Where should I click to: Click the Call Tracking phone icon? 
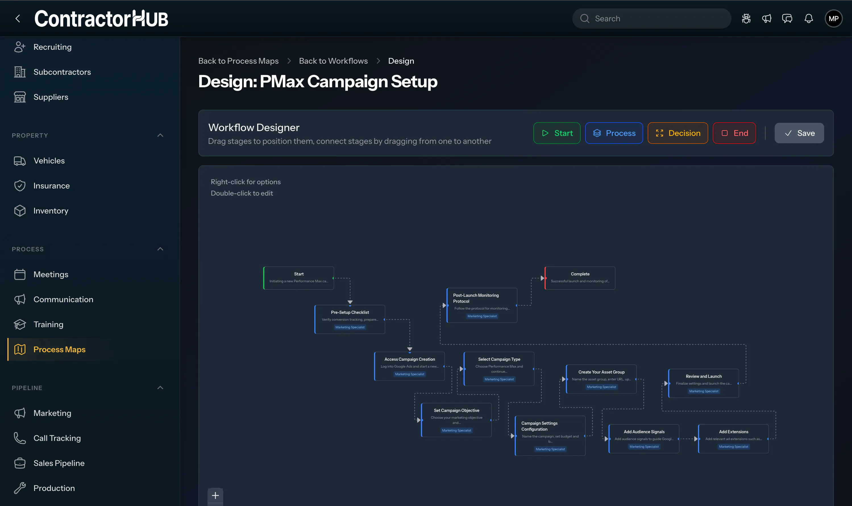point(20,438)
